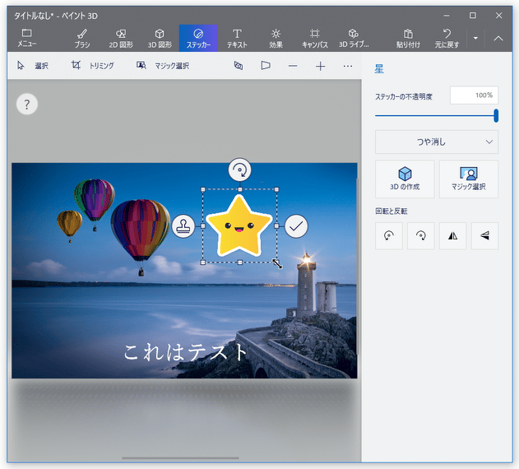Choose the マジック選択 tool in toolbar
This screenshot has height=469, width=519.
tap(163, 66)
